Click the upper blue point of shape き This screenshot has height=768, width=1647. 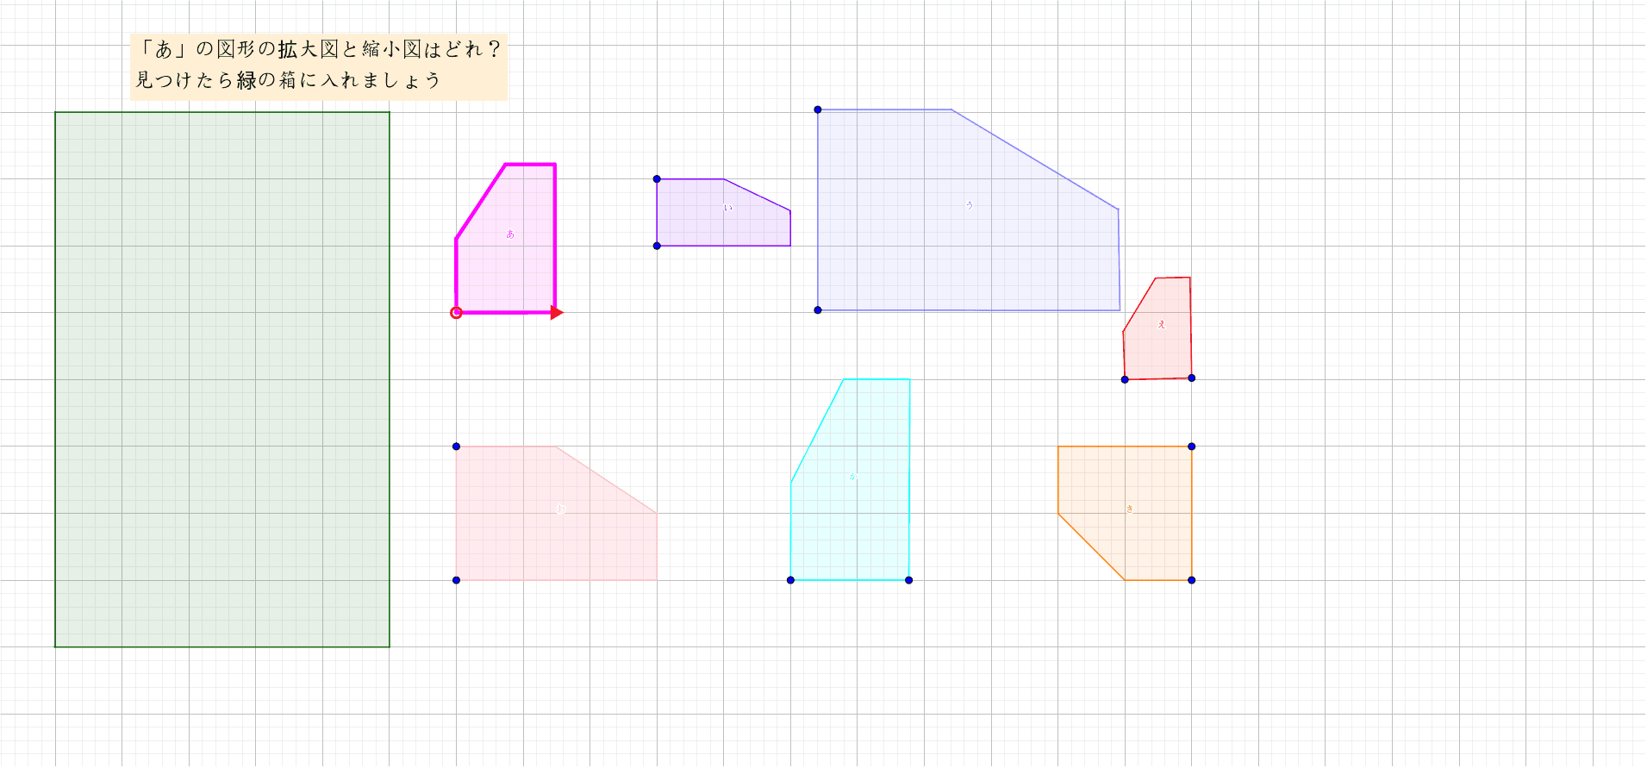[1192, 446]
